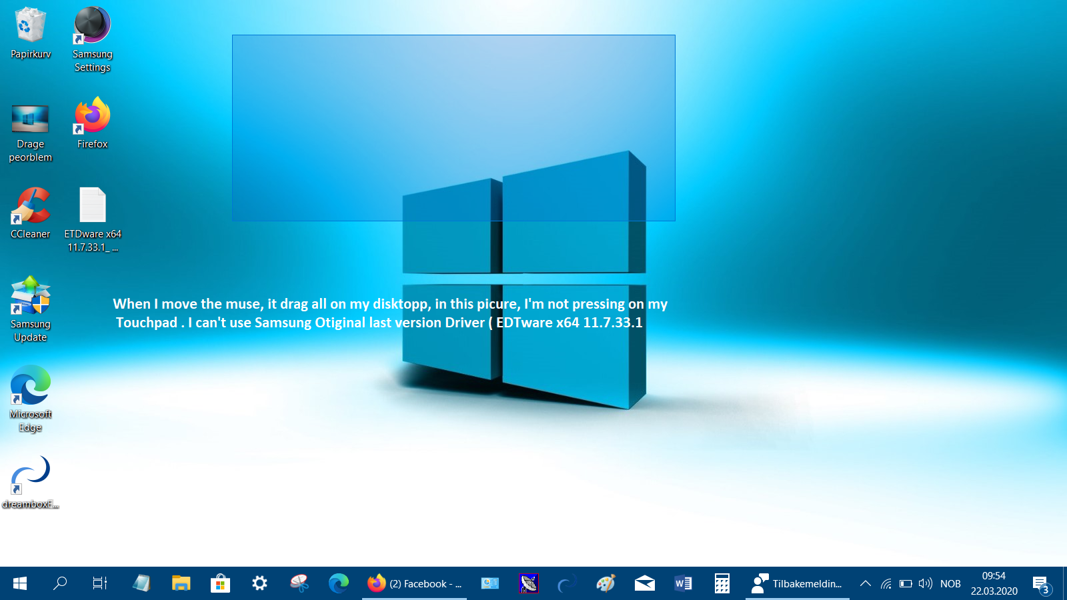Open Calculator from the taskbar
Image resolution: width=1067 pixels, height=600 pixels.
coord(722,583)
